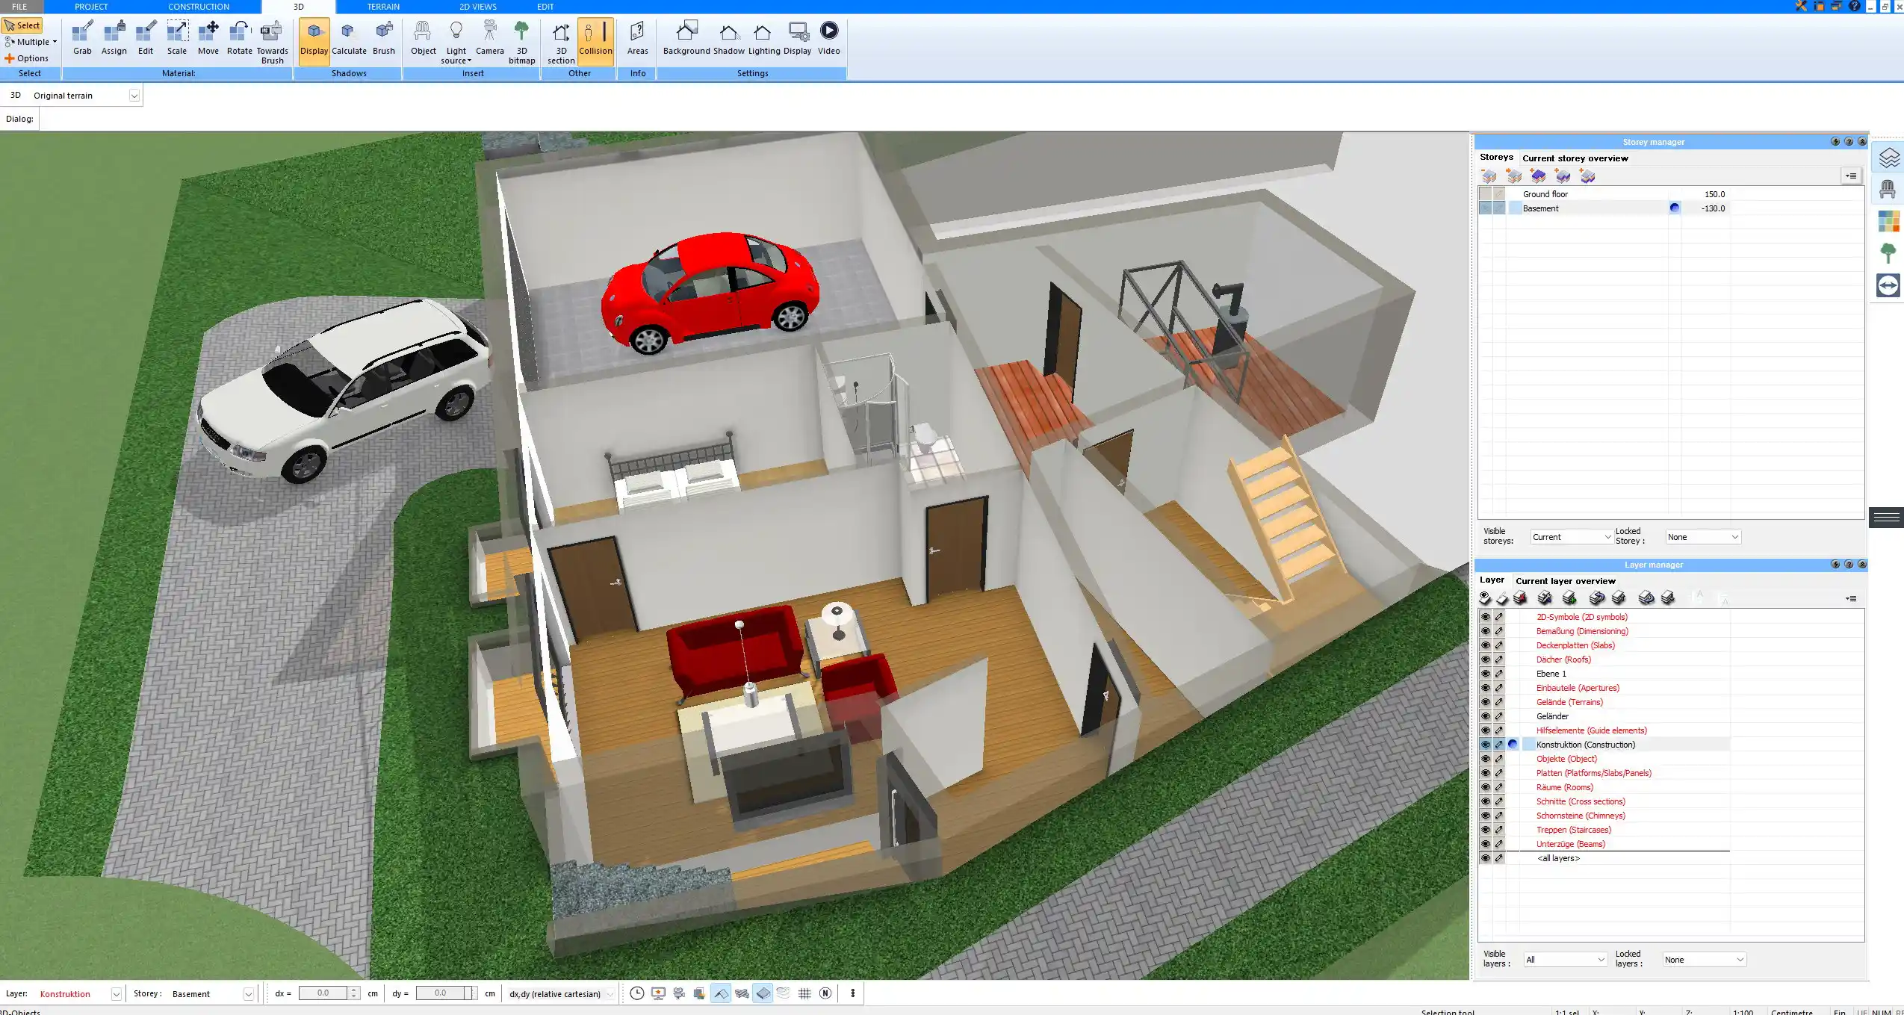The height and width of the screenshot is (1015, 1904).
Task: Open the tree plant sidebar icon
Action: point(1888,253)
